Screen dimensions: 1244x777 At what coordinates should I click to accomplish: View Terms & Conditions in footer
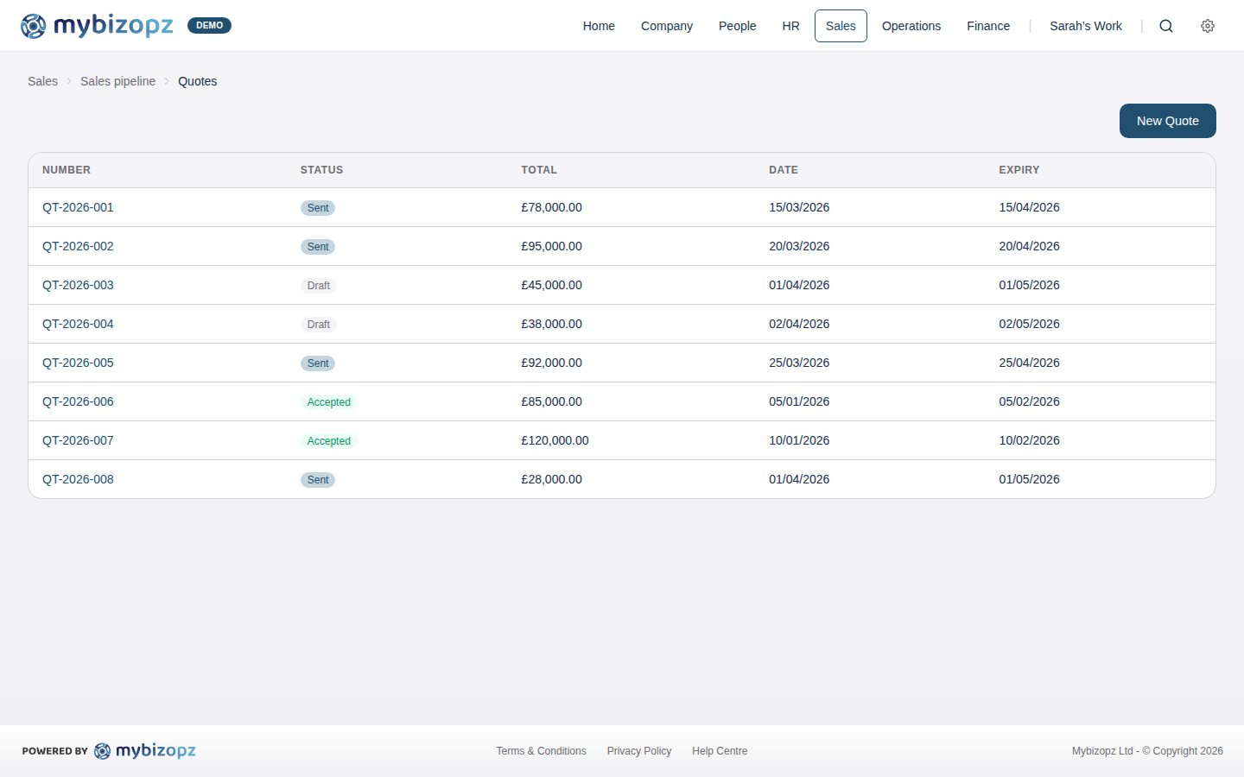[x=541, y=751]
